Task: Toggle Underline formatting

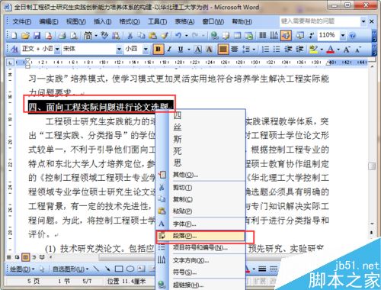Action: 181,49
